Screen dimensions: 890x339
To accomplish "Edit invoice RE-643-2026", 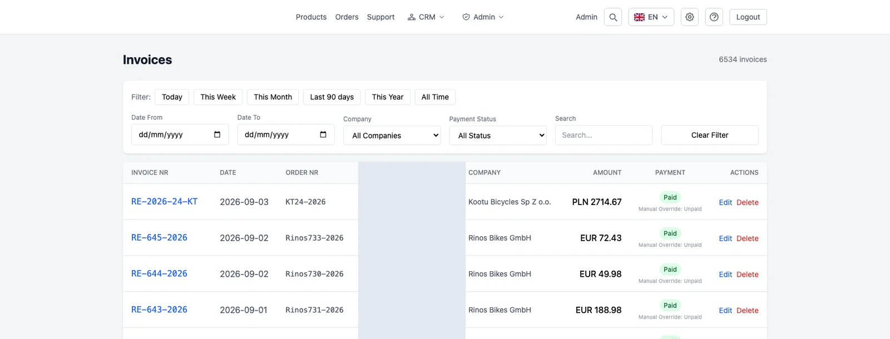I will coord(725,311).
